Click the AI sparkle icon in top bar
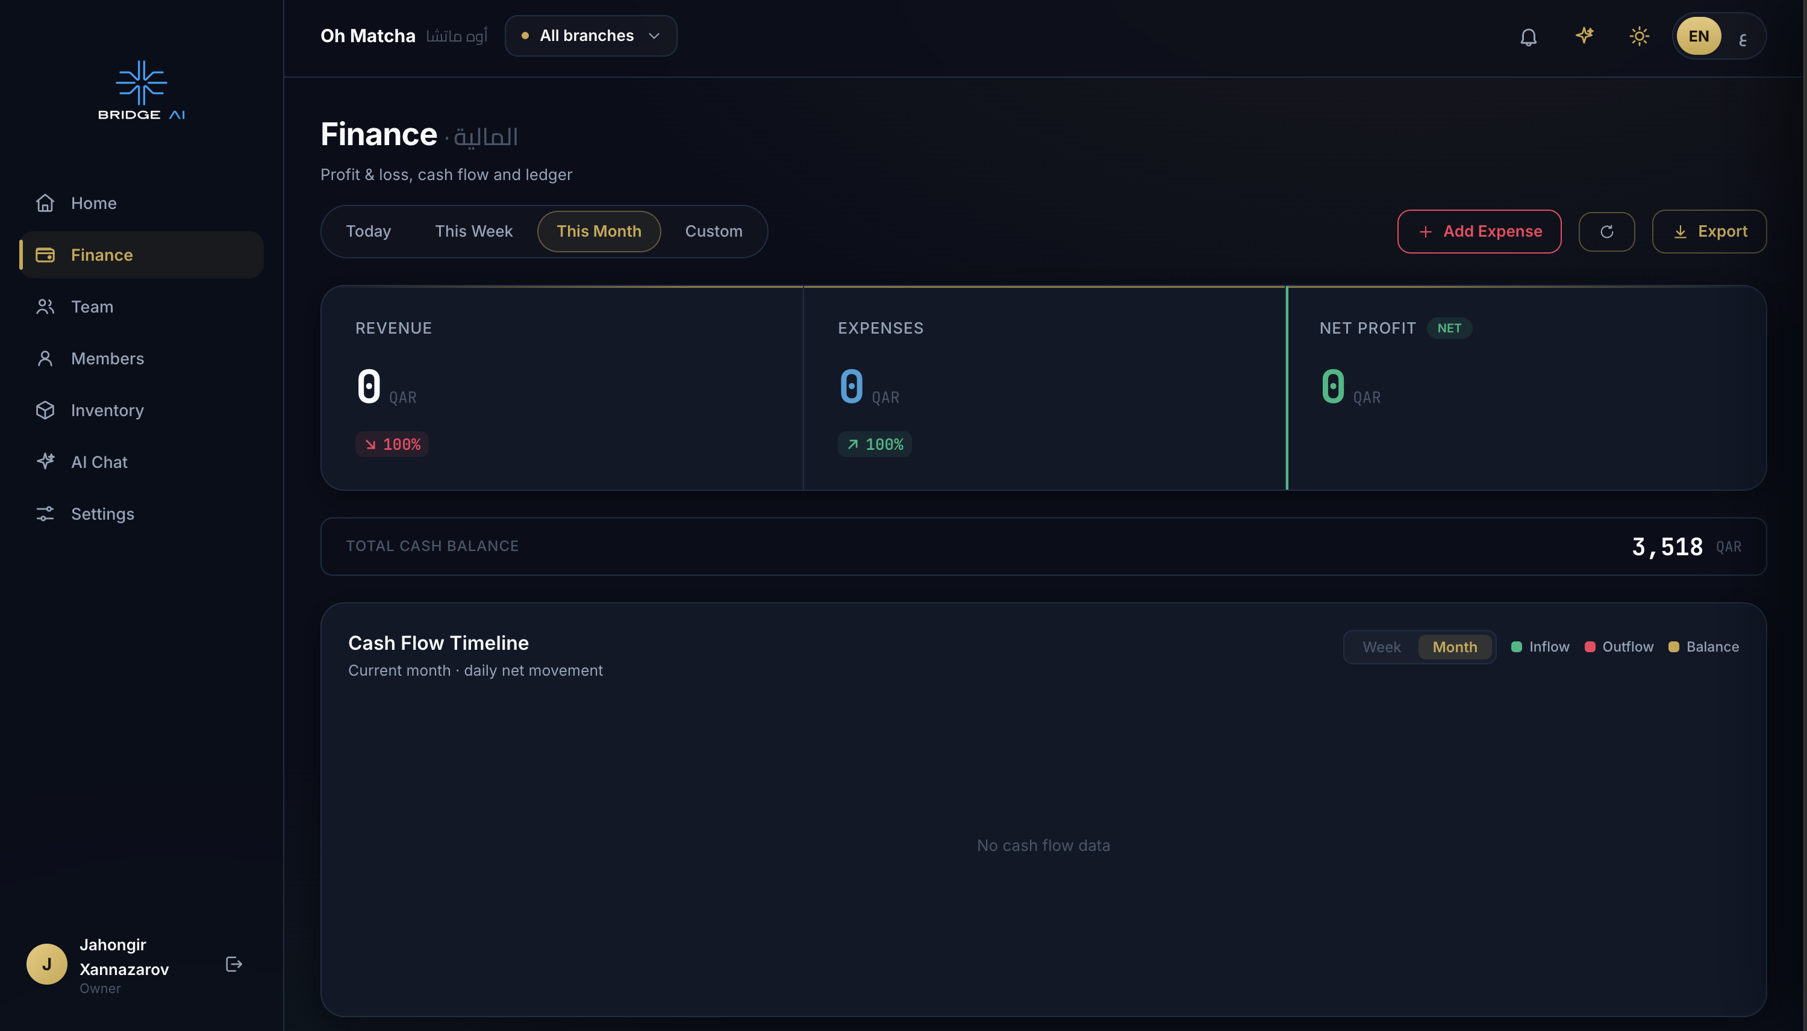 (1584, 36)
